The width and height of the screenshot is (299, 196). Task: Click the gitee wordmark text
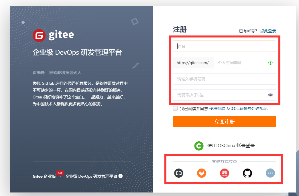click(x=61, y=35)
